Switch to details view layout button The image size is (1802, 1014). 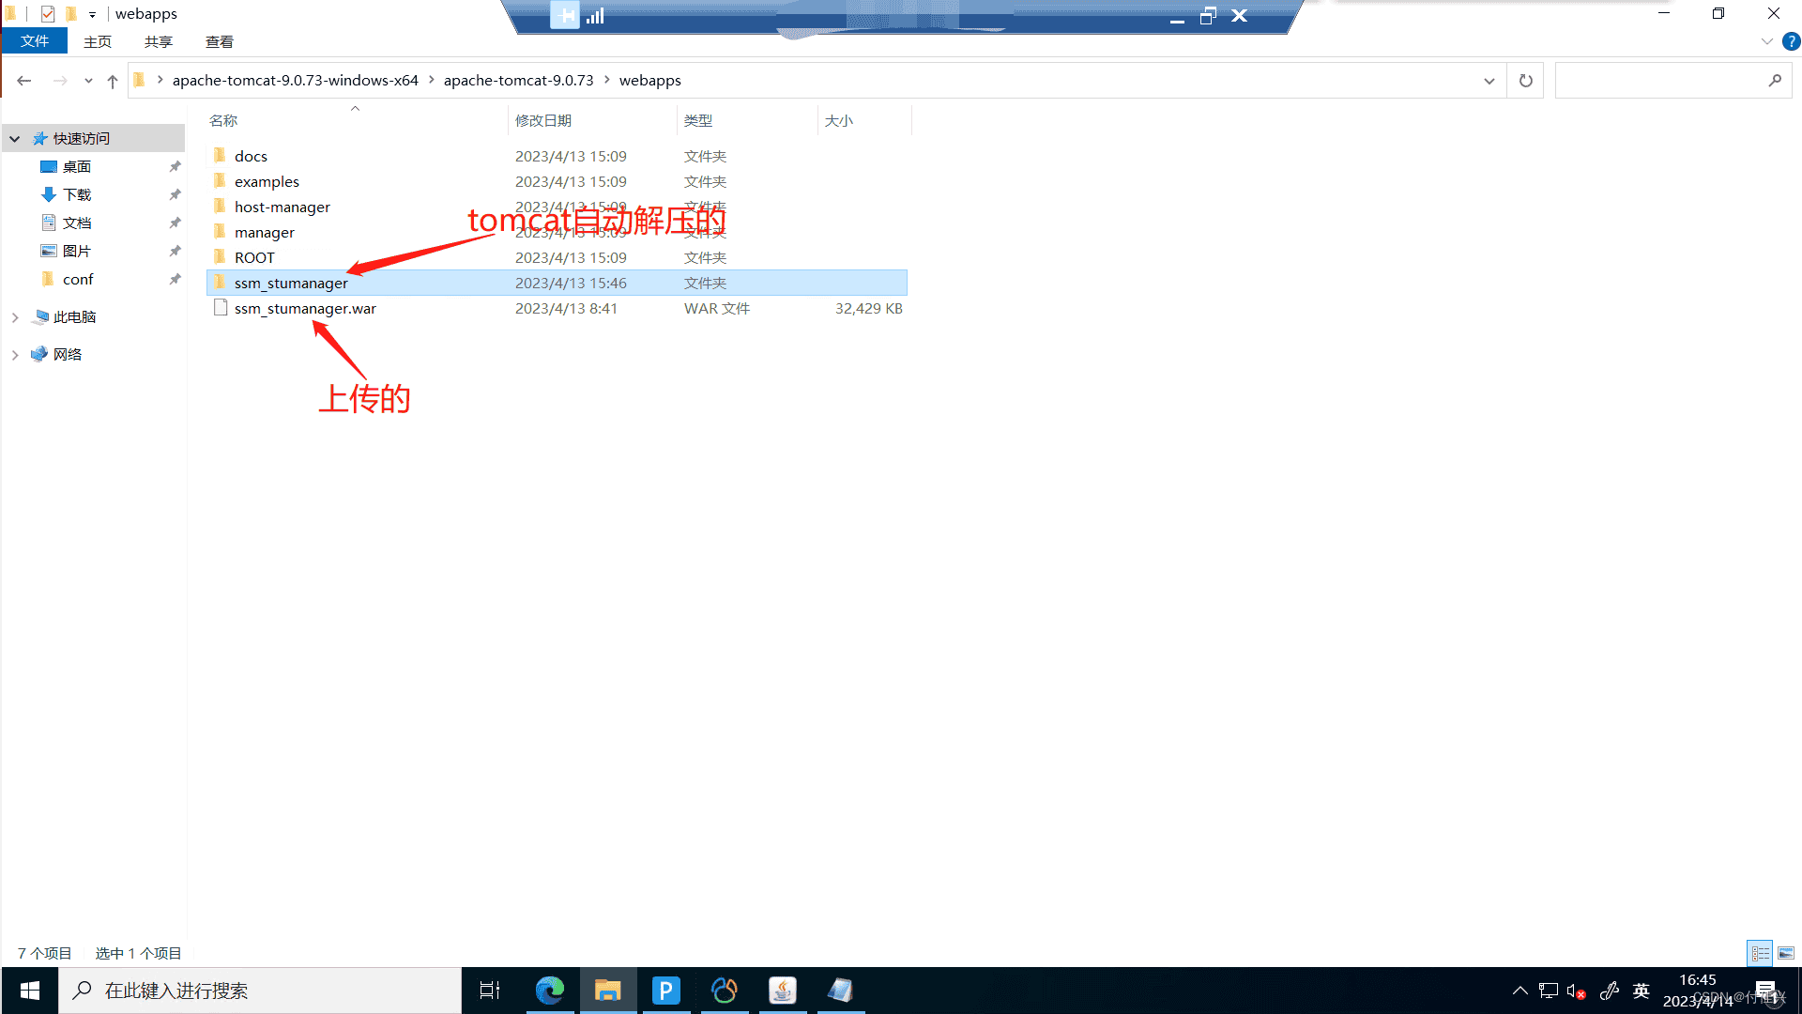click(1760, 953)
